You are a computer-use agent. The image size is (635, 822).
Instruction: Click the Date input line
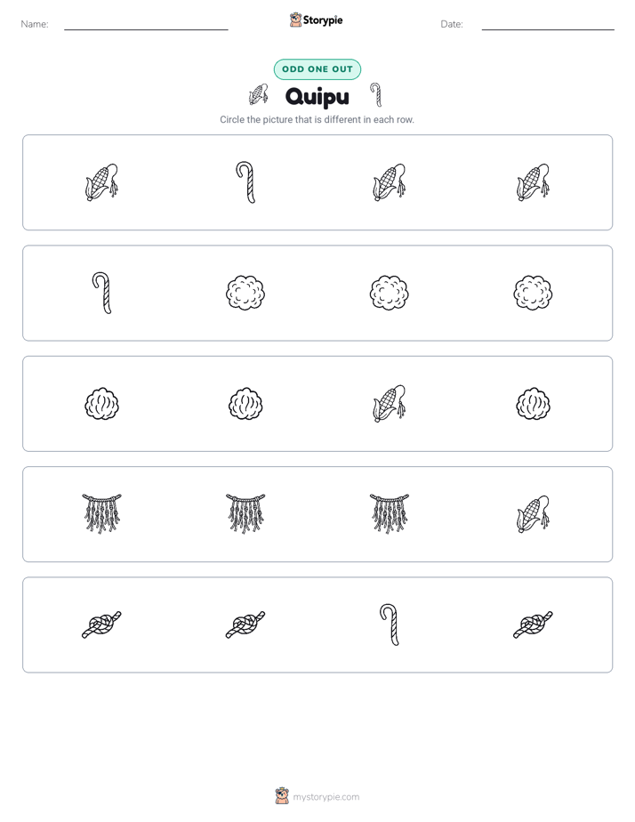tap(548, 25)
